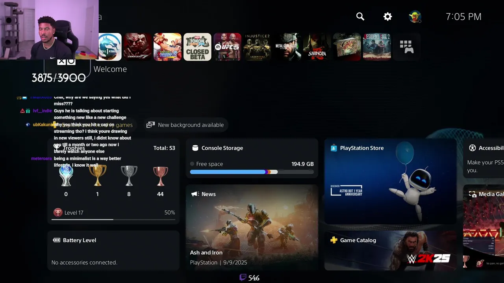This screenshot has width=504, height=283.
Task: Click the background picture icon
Action: pyautogui.click(x=150, y=125)
